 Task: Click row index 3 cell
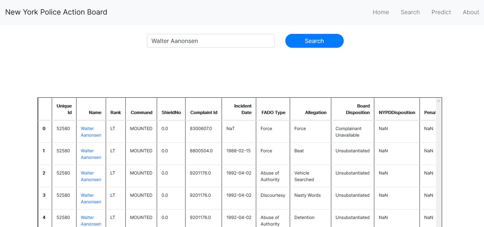(x=45, y=198)
